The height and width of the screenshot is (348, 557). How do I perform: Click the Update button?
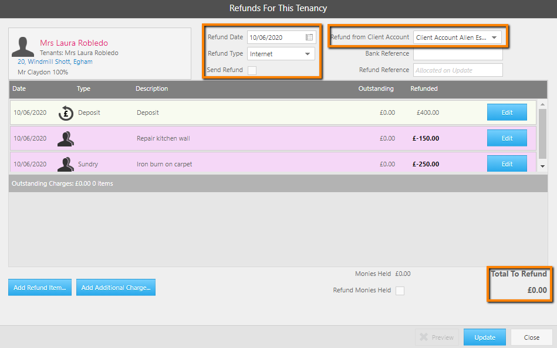(x=485, y=337)
